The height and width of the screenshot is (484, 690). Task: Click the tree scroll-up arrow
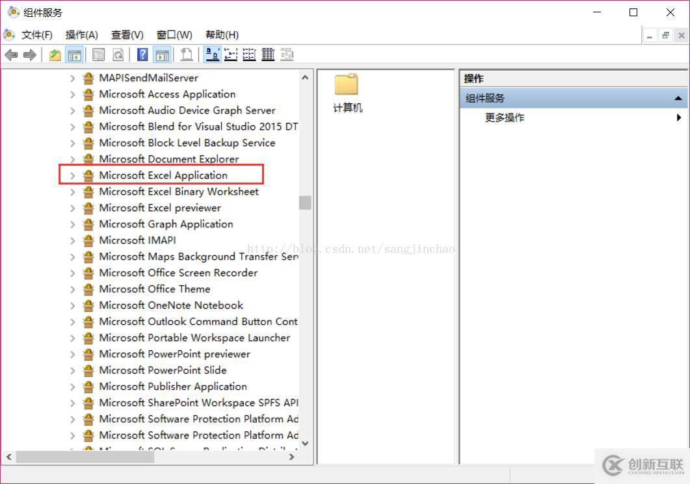(x=305, y=77)
